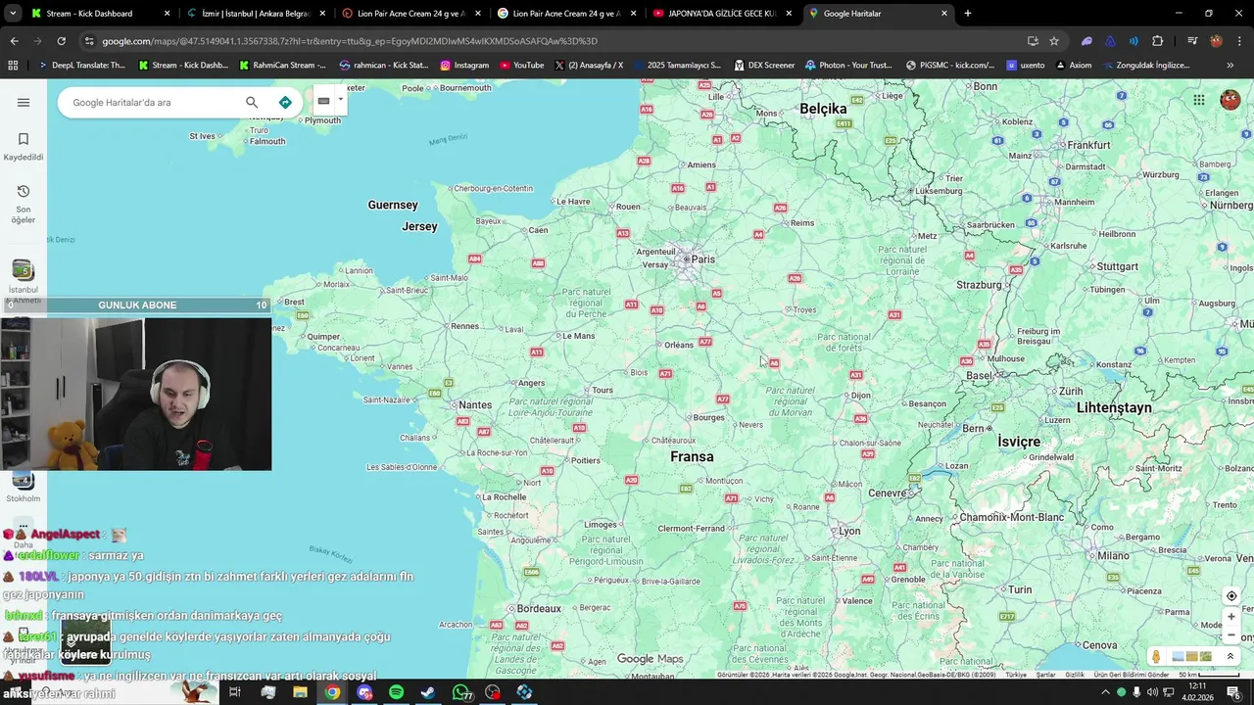Click the Gizlilik privacy link

(1075, 675)
